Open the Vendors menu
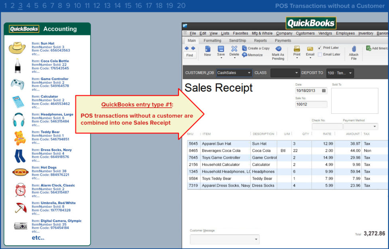Screen dimensions: 389x249 325,33
